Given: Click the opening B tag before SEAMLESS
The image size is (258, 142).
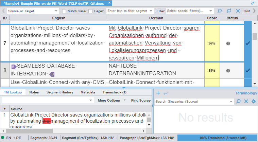Looking at the screenshot, I should [14, 67].
